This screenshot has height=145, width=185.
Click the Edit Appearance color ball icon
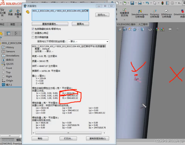[157, 29]
